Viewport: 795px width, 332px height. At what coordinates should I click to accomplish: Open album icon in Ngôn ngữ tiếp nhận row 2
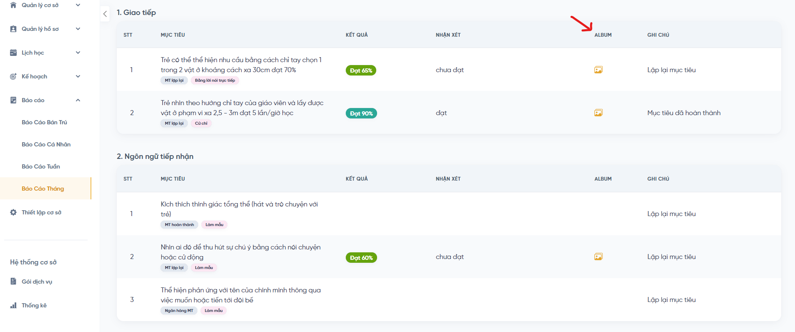pos(598,257)
